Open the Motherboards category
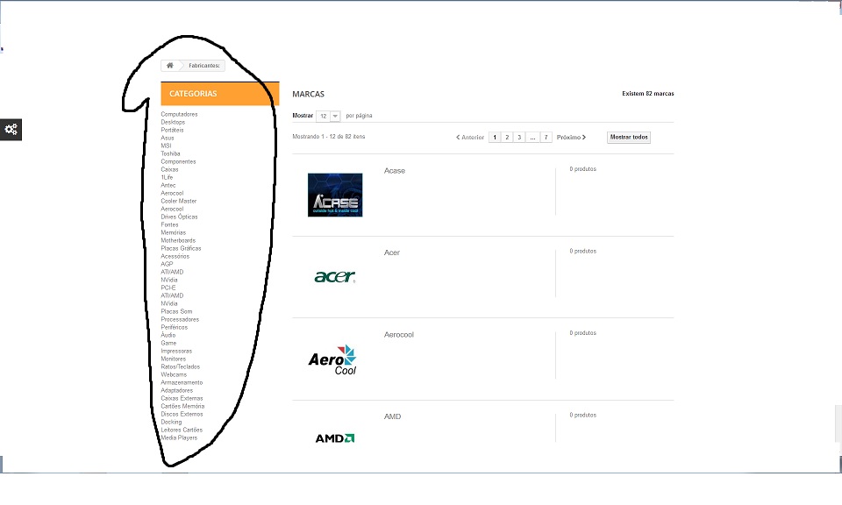The image size is (842, 505). pos(178,240)
